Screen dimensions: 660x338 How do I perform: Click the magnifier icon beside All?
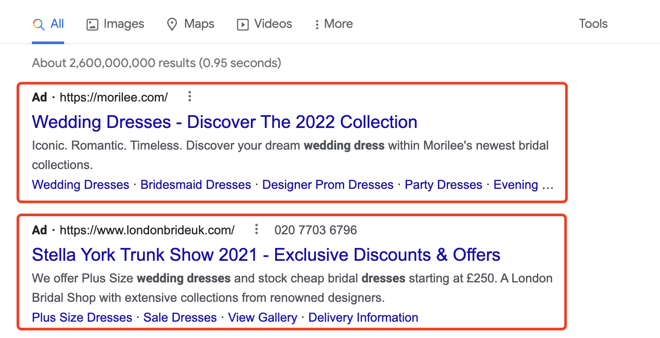[38, 24]
